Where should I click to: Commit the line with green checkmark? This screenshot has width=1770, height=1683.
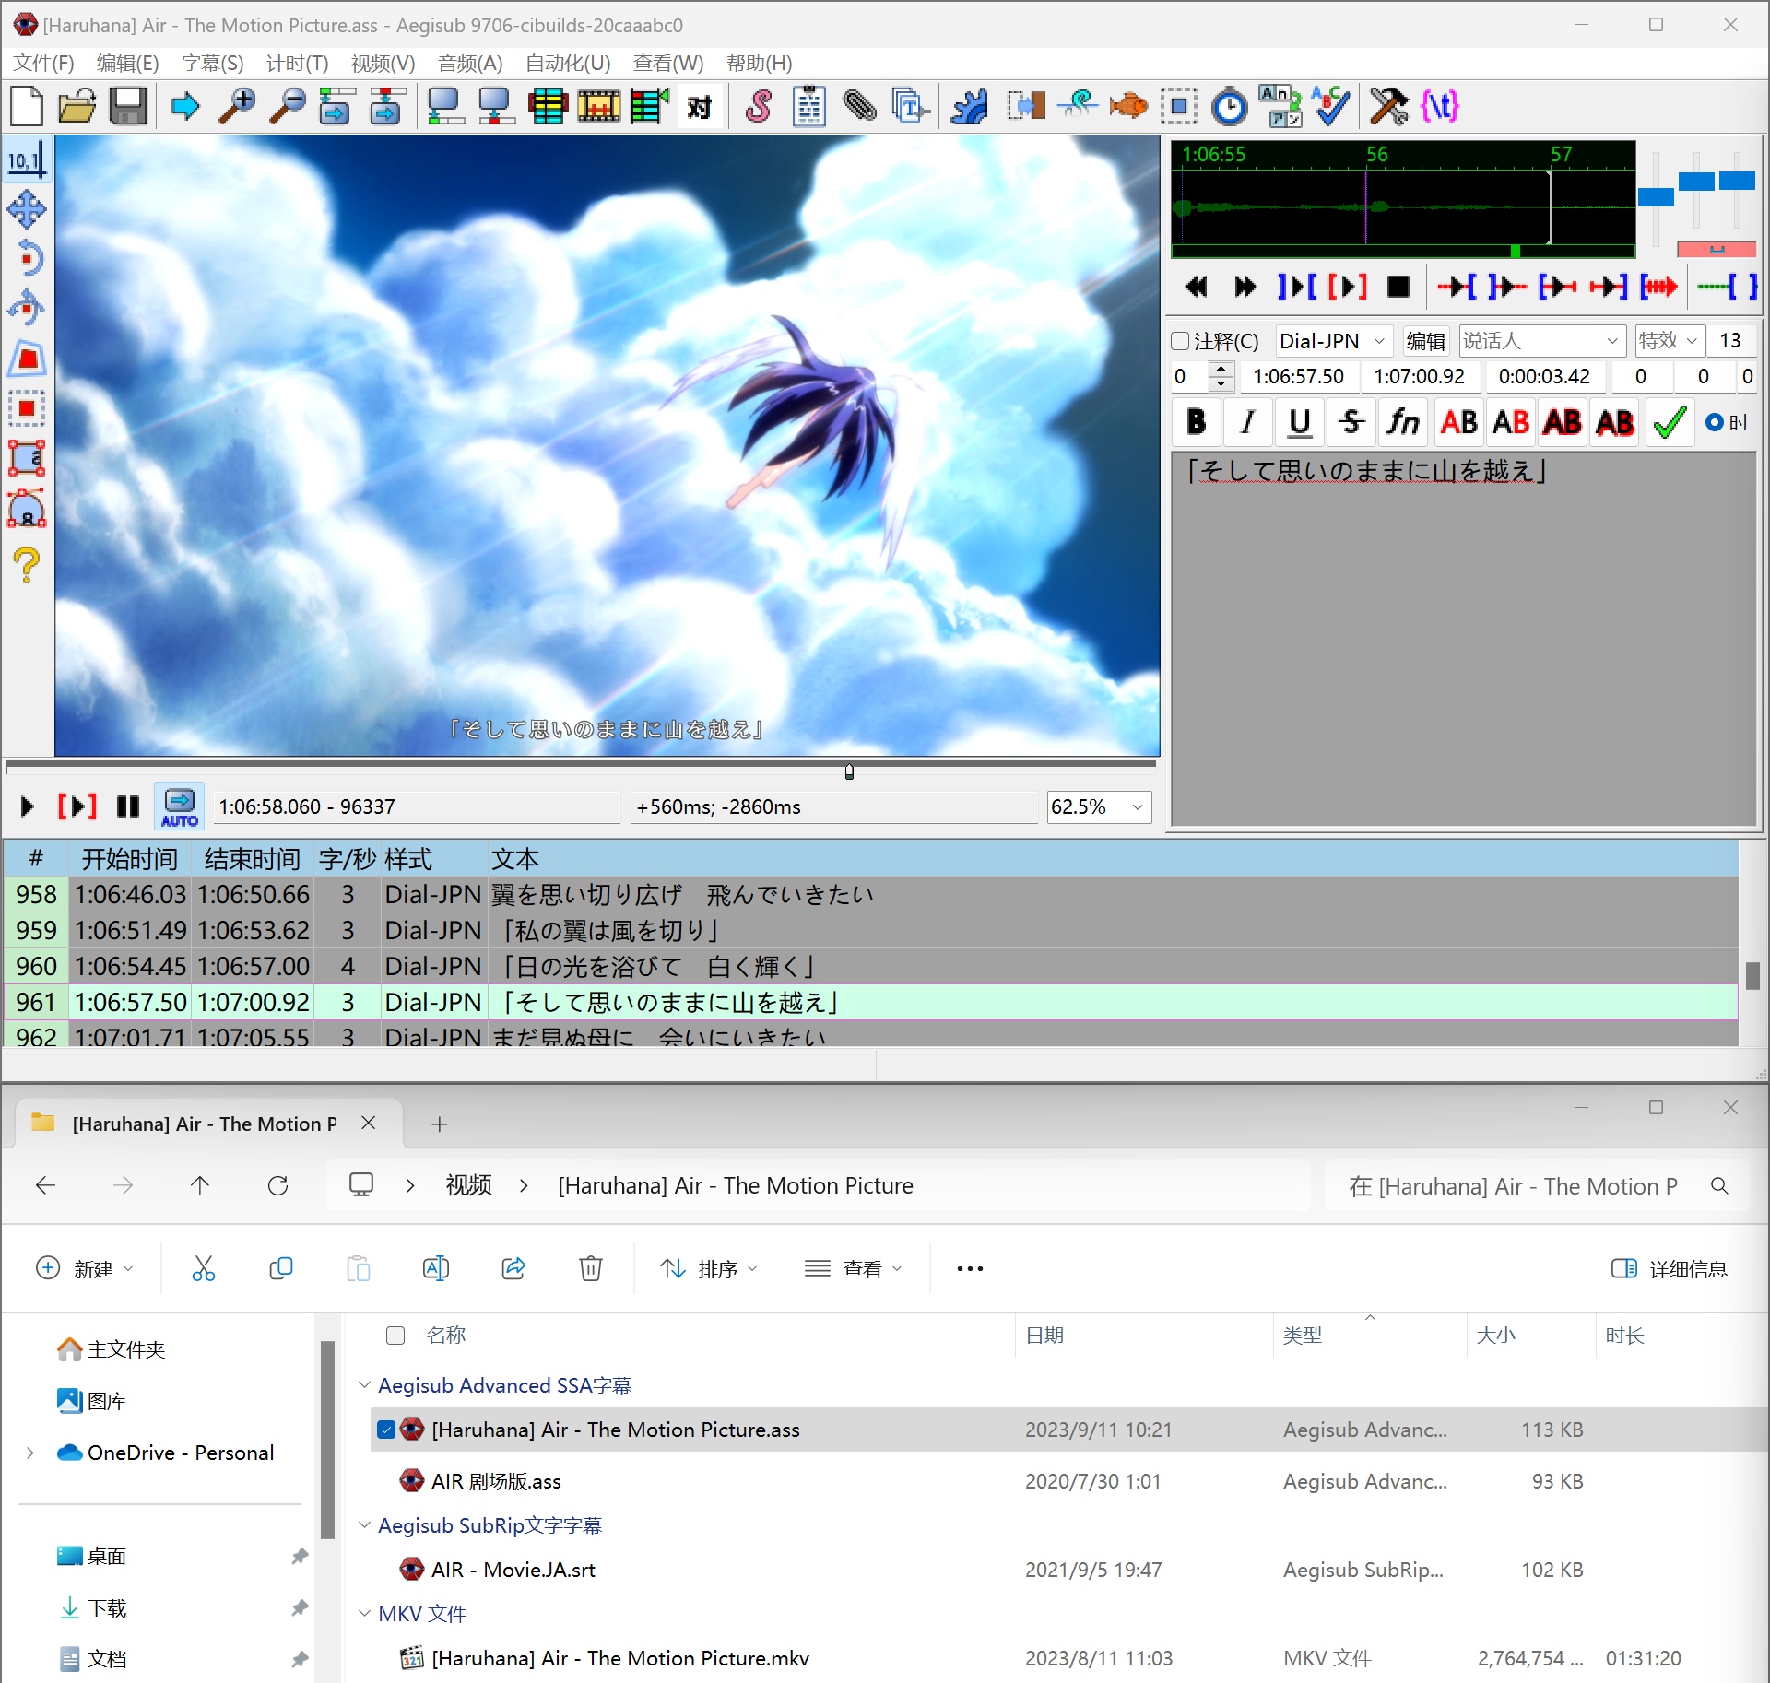pos(1670,422)
